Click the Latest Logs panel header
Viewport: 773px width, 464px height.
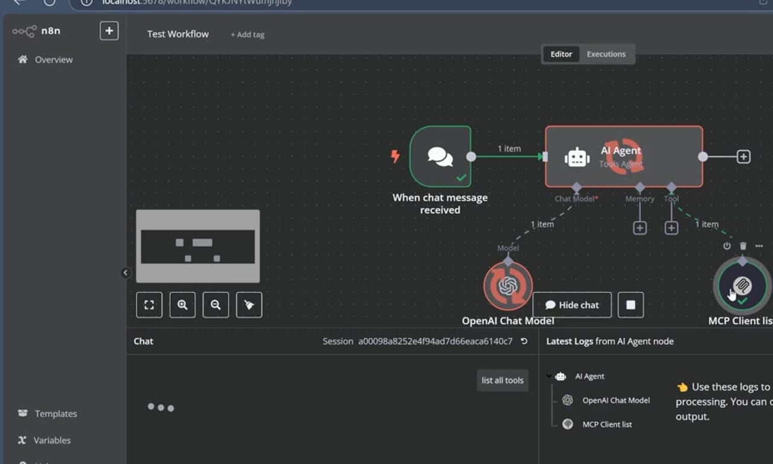[x=610, y=342]
